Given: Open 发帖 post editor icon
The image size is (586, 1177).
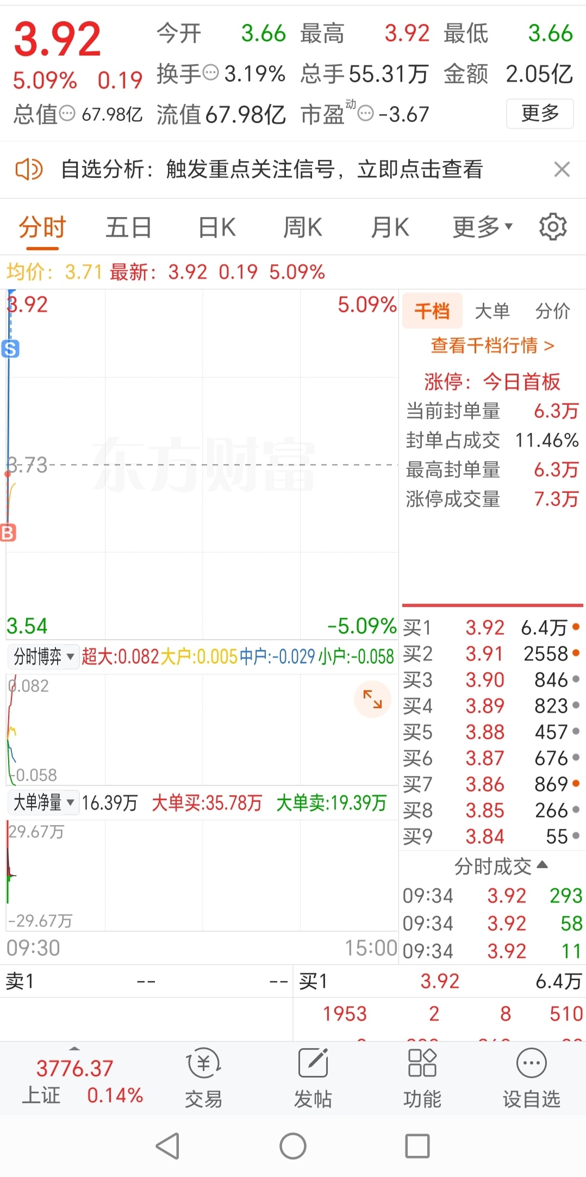Looking at the screenshot, I should (x=313, y=1063).
